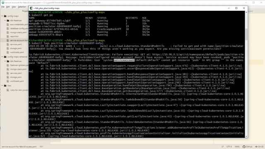Image resolution: width=265 pixels, height=149 pixels.
Task: Collapse the config-maps folder chevron
Action: pos(2,16)
